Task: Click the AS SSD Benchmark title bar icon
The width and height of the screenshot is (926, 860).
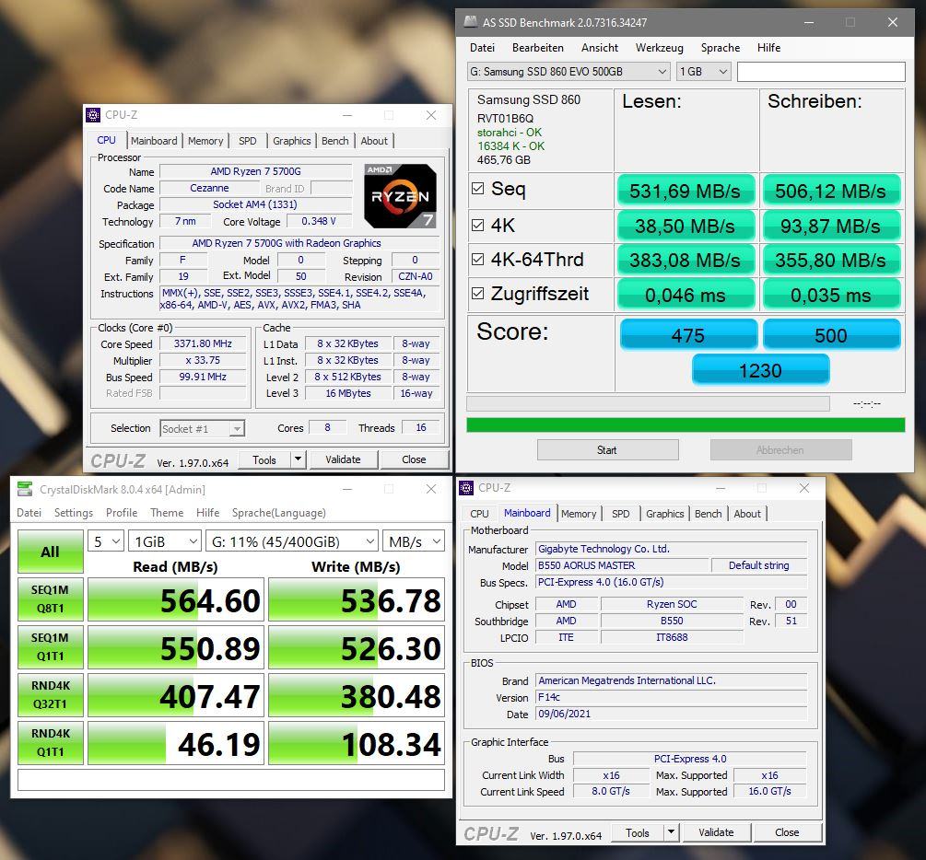Action: click(x=471, y=22)
